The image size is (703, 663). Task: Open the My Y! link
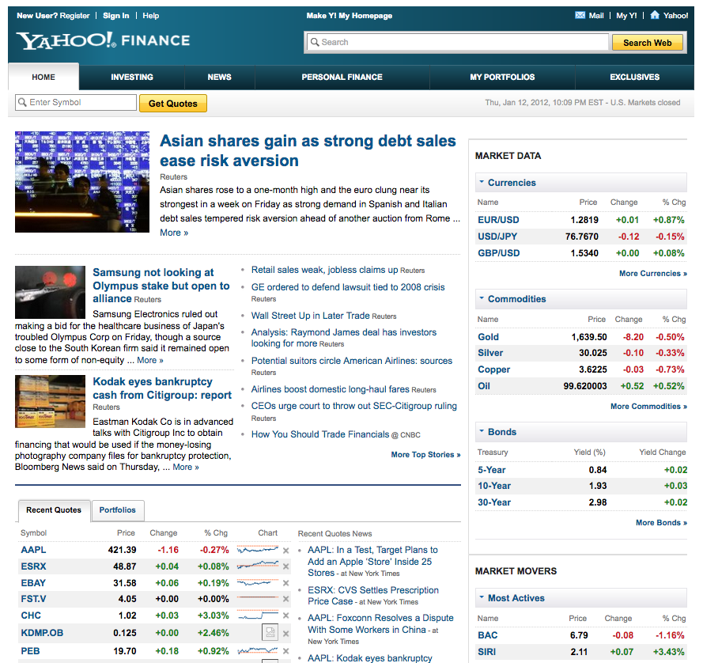pos(626,16)
